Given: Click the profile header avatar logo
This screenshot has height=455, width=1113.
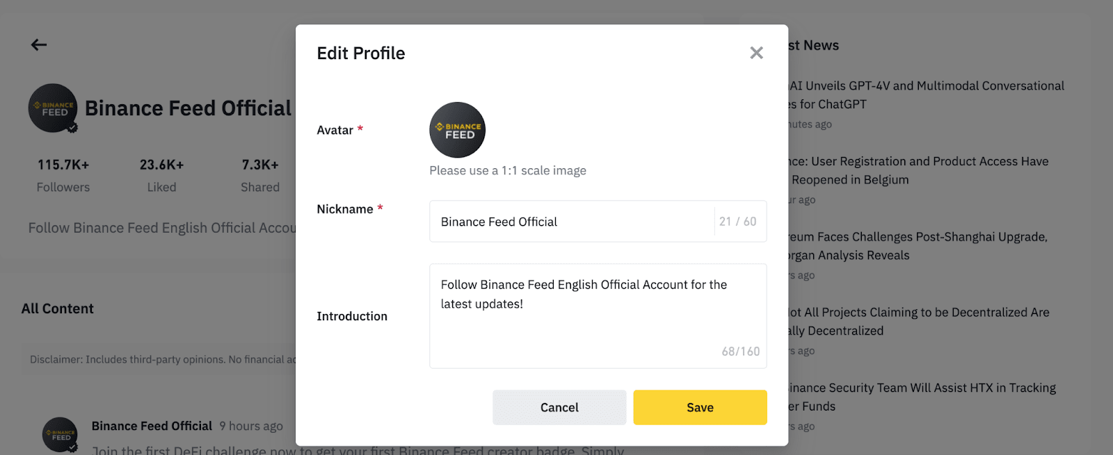Looking at the screenshot, I should pyautogui.click(x=53, y=108).
